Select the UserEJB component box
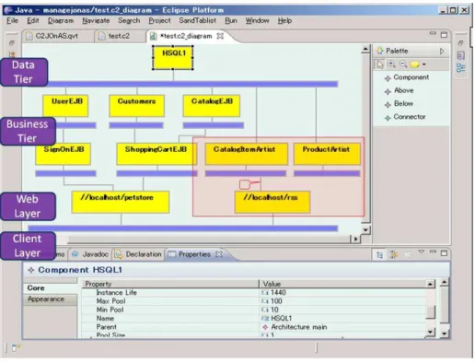The width and height of the screenshot is (475, 363). pos(65,106)
